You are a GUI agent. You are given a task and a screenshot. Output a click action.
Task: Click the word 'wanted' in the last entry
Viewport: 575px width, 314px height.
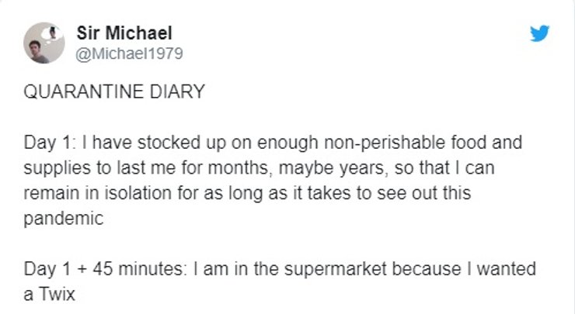click(508, 271)
